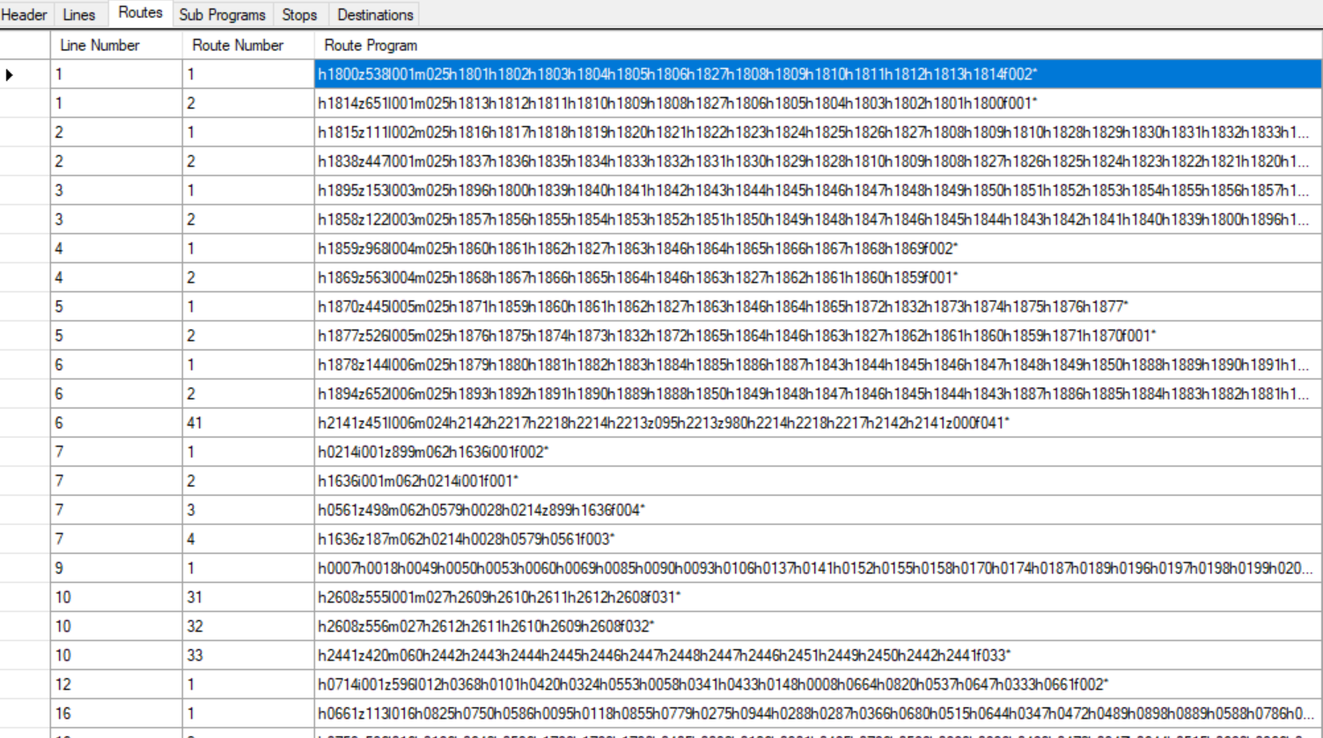
Task: Click row header of route h0007h0018
Action: point(25,568)
